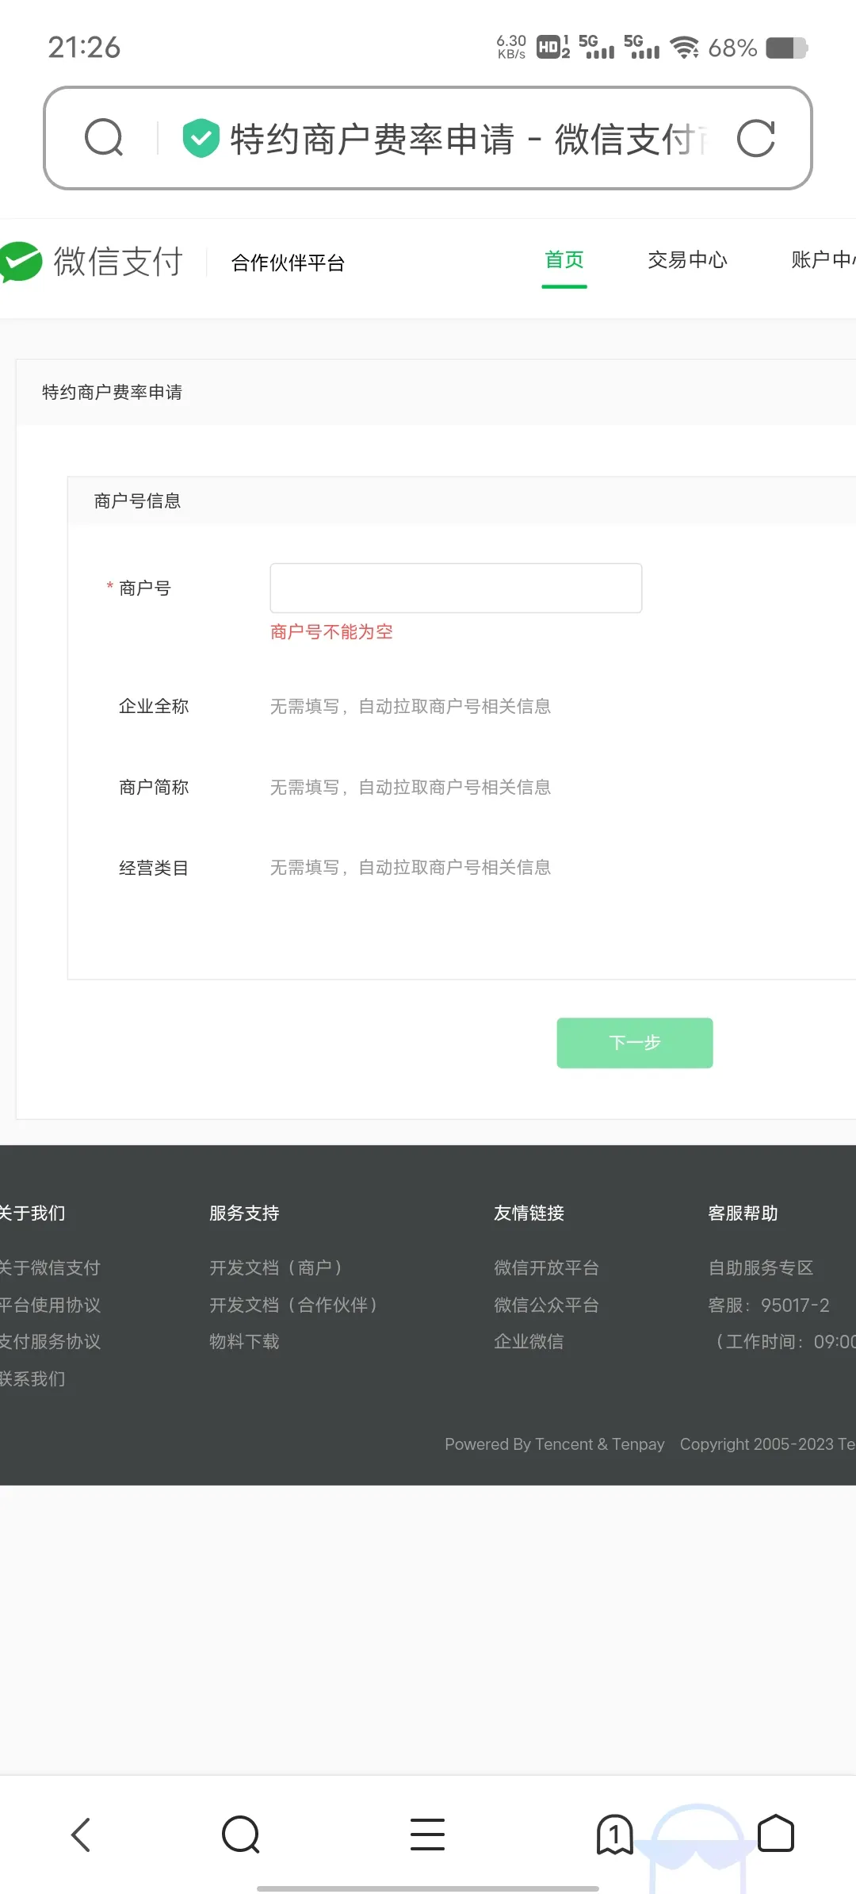Viewport: 856px width, 1894px height.
Task: Switch to 交易中心 tab
Action: 687,260
